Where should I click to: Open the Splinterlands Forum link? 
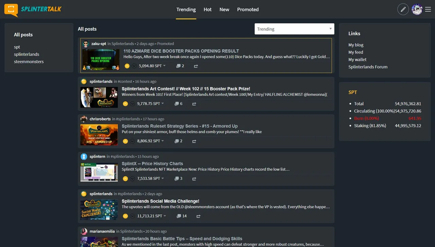pyautogui.click(x=368, y=67)
